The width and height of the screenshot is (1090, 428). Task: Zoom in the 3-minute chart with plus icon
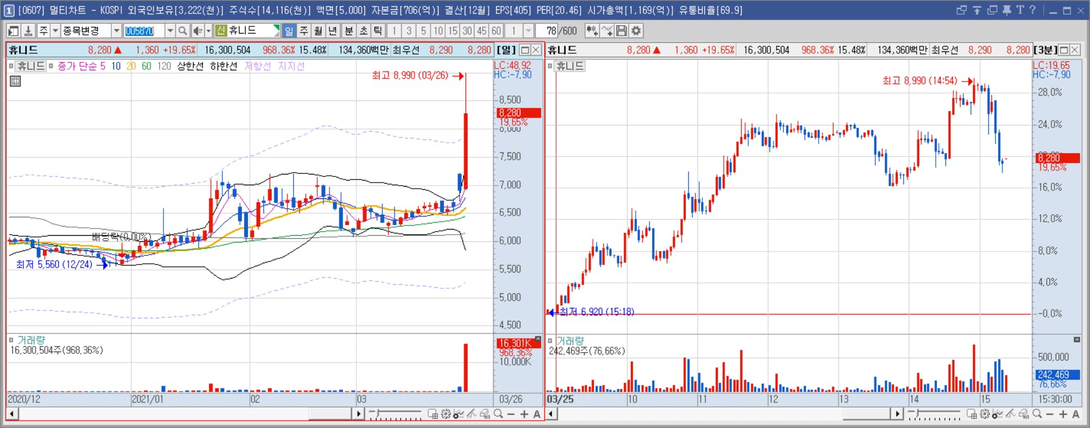1063,415
